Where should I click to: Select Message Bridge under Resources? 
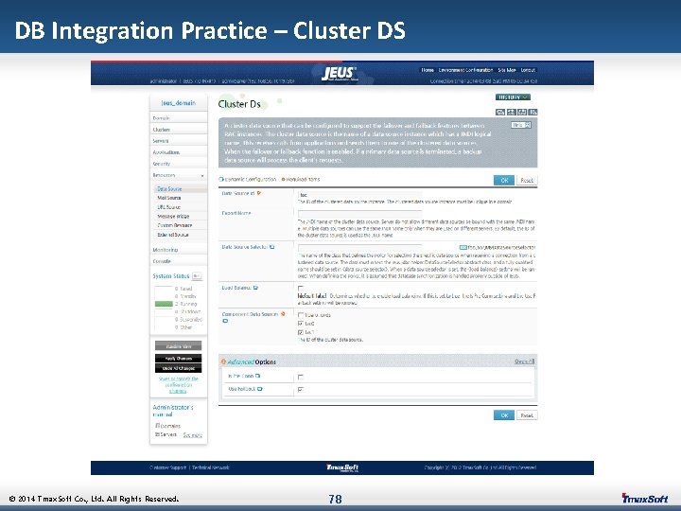point(181,217)
